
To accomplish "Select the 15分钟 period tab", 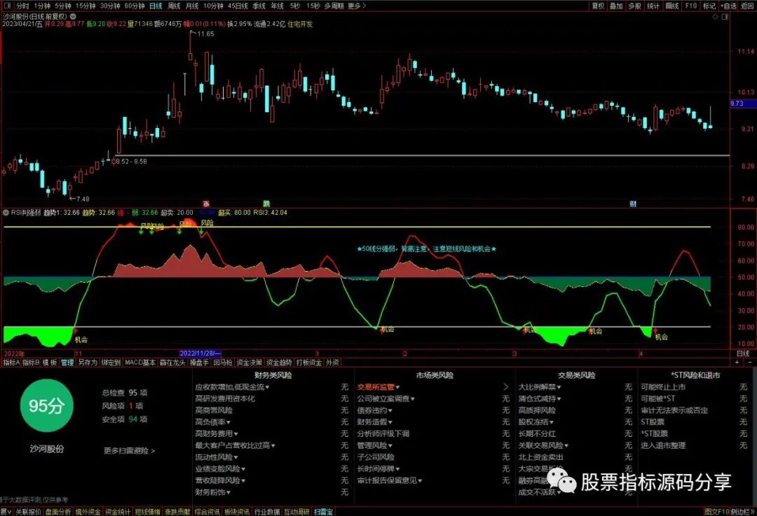I will pos(86,6).
